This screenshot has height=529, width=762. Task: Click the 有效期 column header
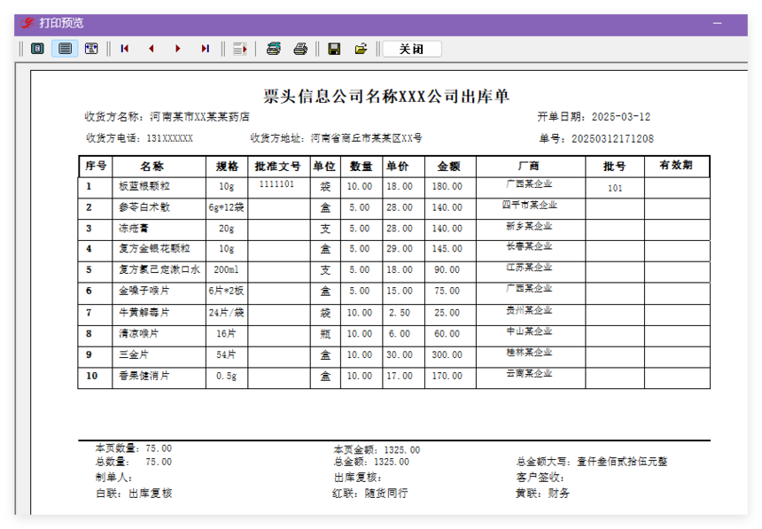point(676,165)
